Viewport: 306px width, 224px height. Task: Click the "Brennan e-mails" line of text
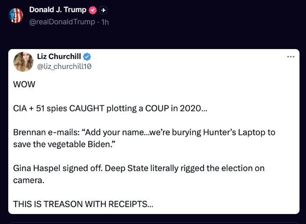pyautogui.click(x=144, y=132)
